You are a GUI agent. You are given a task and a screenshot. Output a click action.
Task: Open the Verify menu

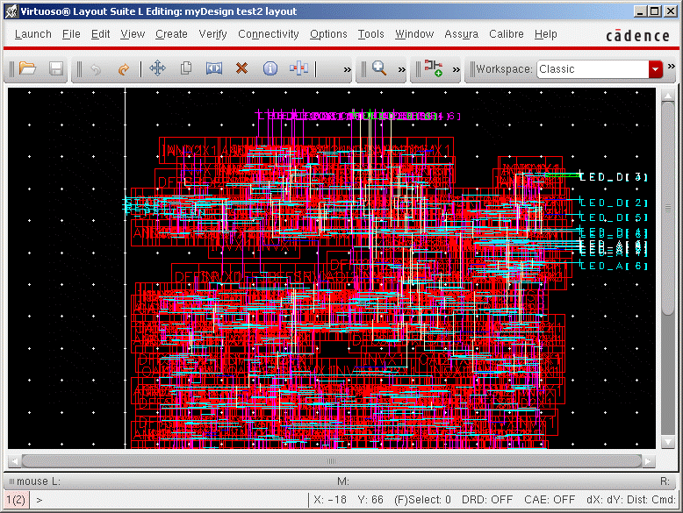pos(212,34)
